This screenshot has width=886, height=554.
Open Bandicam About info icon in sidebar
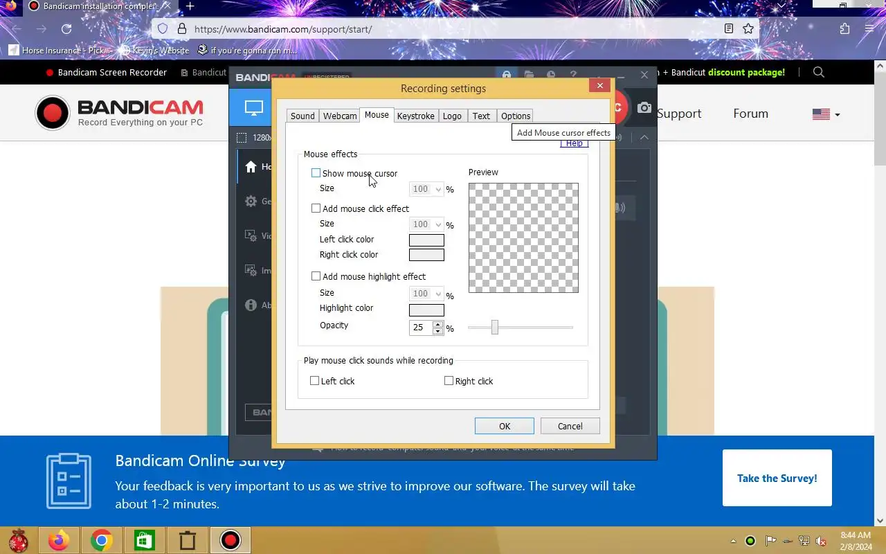coord(251,305)
